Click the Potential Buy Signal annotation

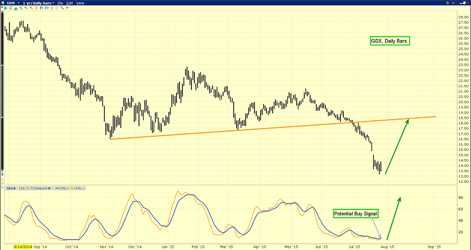[x=355, y=212]
